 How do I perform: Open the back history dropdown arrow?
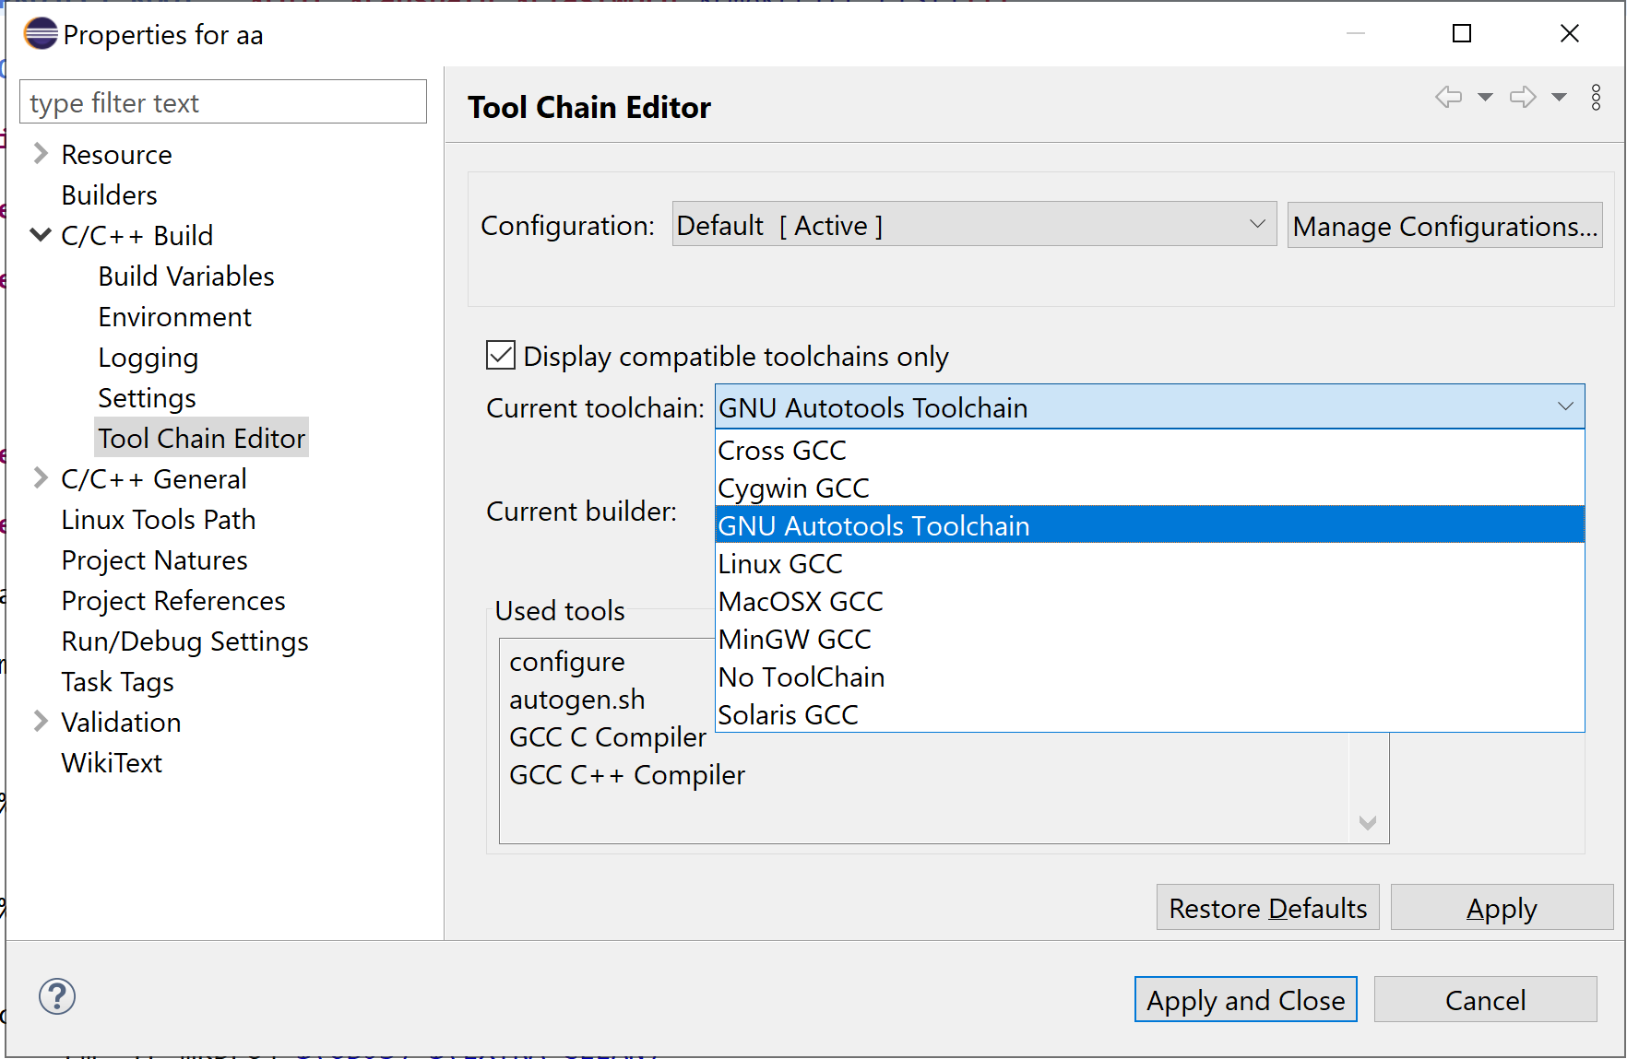pos(1485,97)
